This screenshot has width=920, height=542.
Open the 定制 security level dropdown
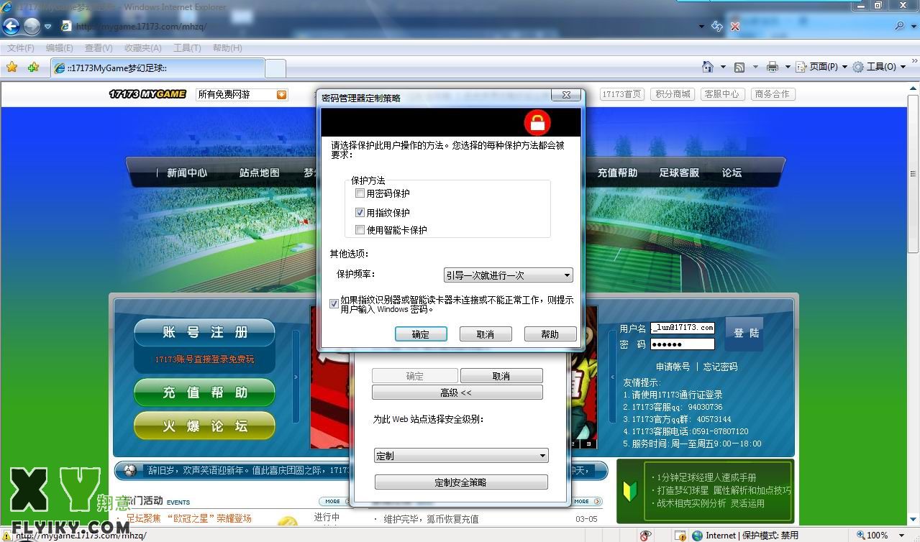461,456
